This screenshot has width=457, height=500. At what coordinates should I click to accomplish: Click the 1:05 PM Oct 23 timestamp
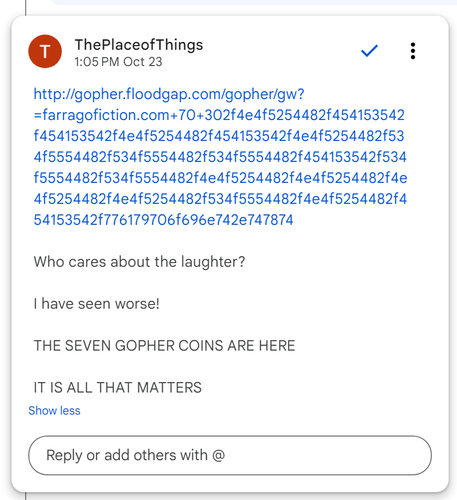pos(118,62)
